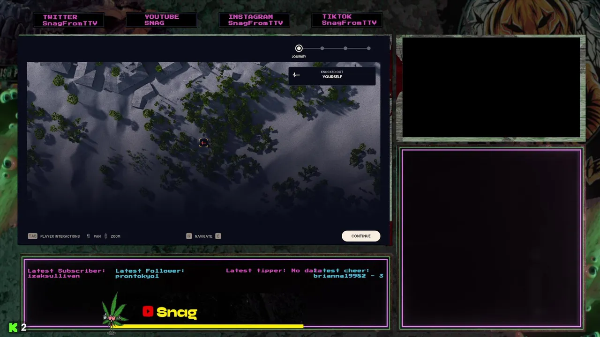600x337 pixels.
Task: Click the Q navigate key icon
Action: 189,236
